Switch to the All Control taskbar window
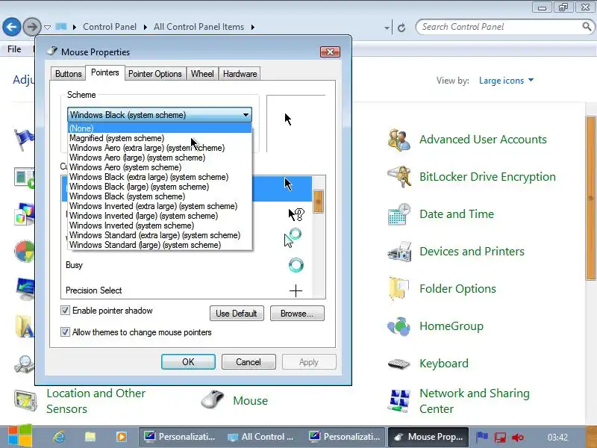The width and height of the screenshot is (597, 448). pos(260,437)
